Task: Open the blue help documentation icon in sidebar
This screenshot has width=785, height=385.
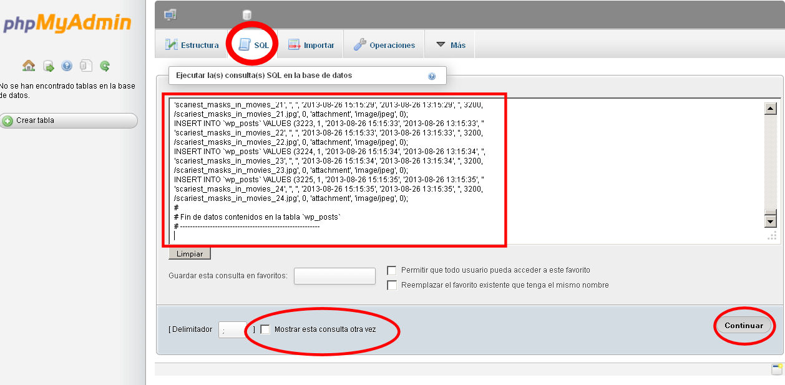Action: click(x=67, y=66)
